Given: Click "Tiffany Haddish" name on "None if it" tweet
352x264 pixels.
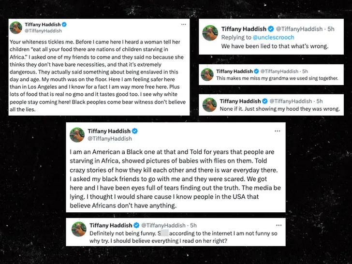Looking at the screenshot, I should tap(239, 101).
